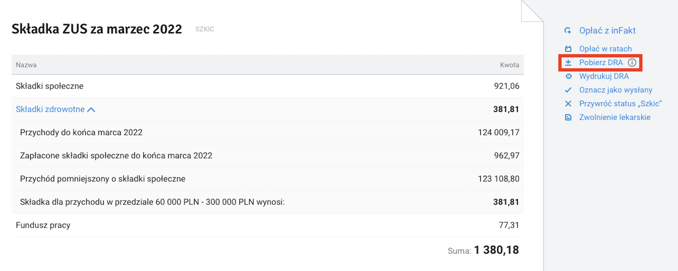Screen dimensions: 678x271
Task: Click the document icon for Zwolnienie lekarskie
Action: point(568,117)
